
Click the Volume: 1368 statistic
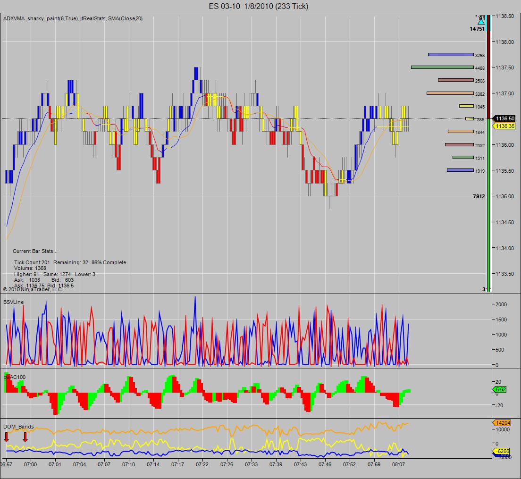(x=30, y=268)
